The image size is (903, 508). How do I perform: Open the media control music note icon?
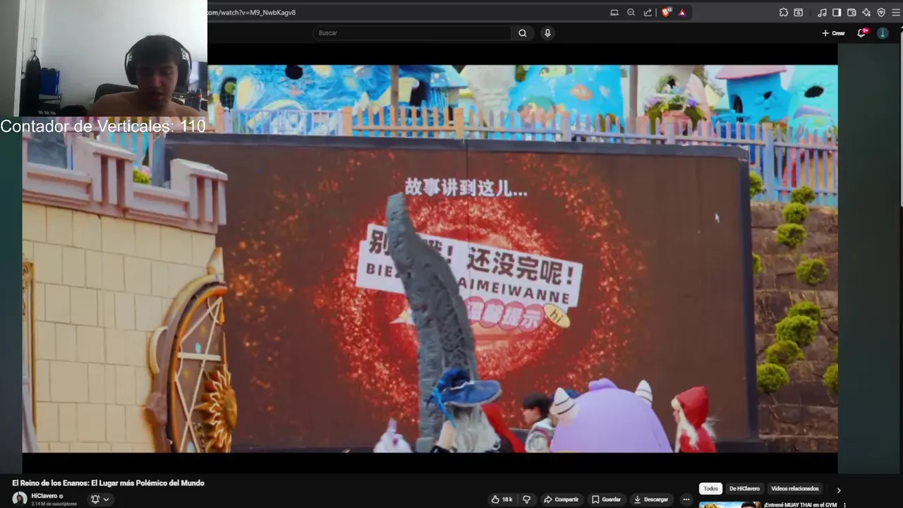(823, 13)
